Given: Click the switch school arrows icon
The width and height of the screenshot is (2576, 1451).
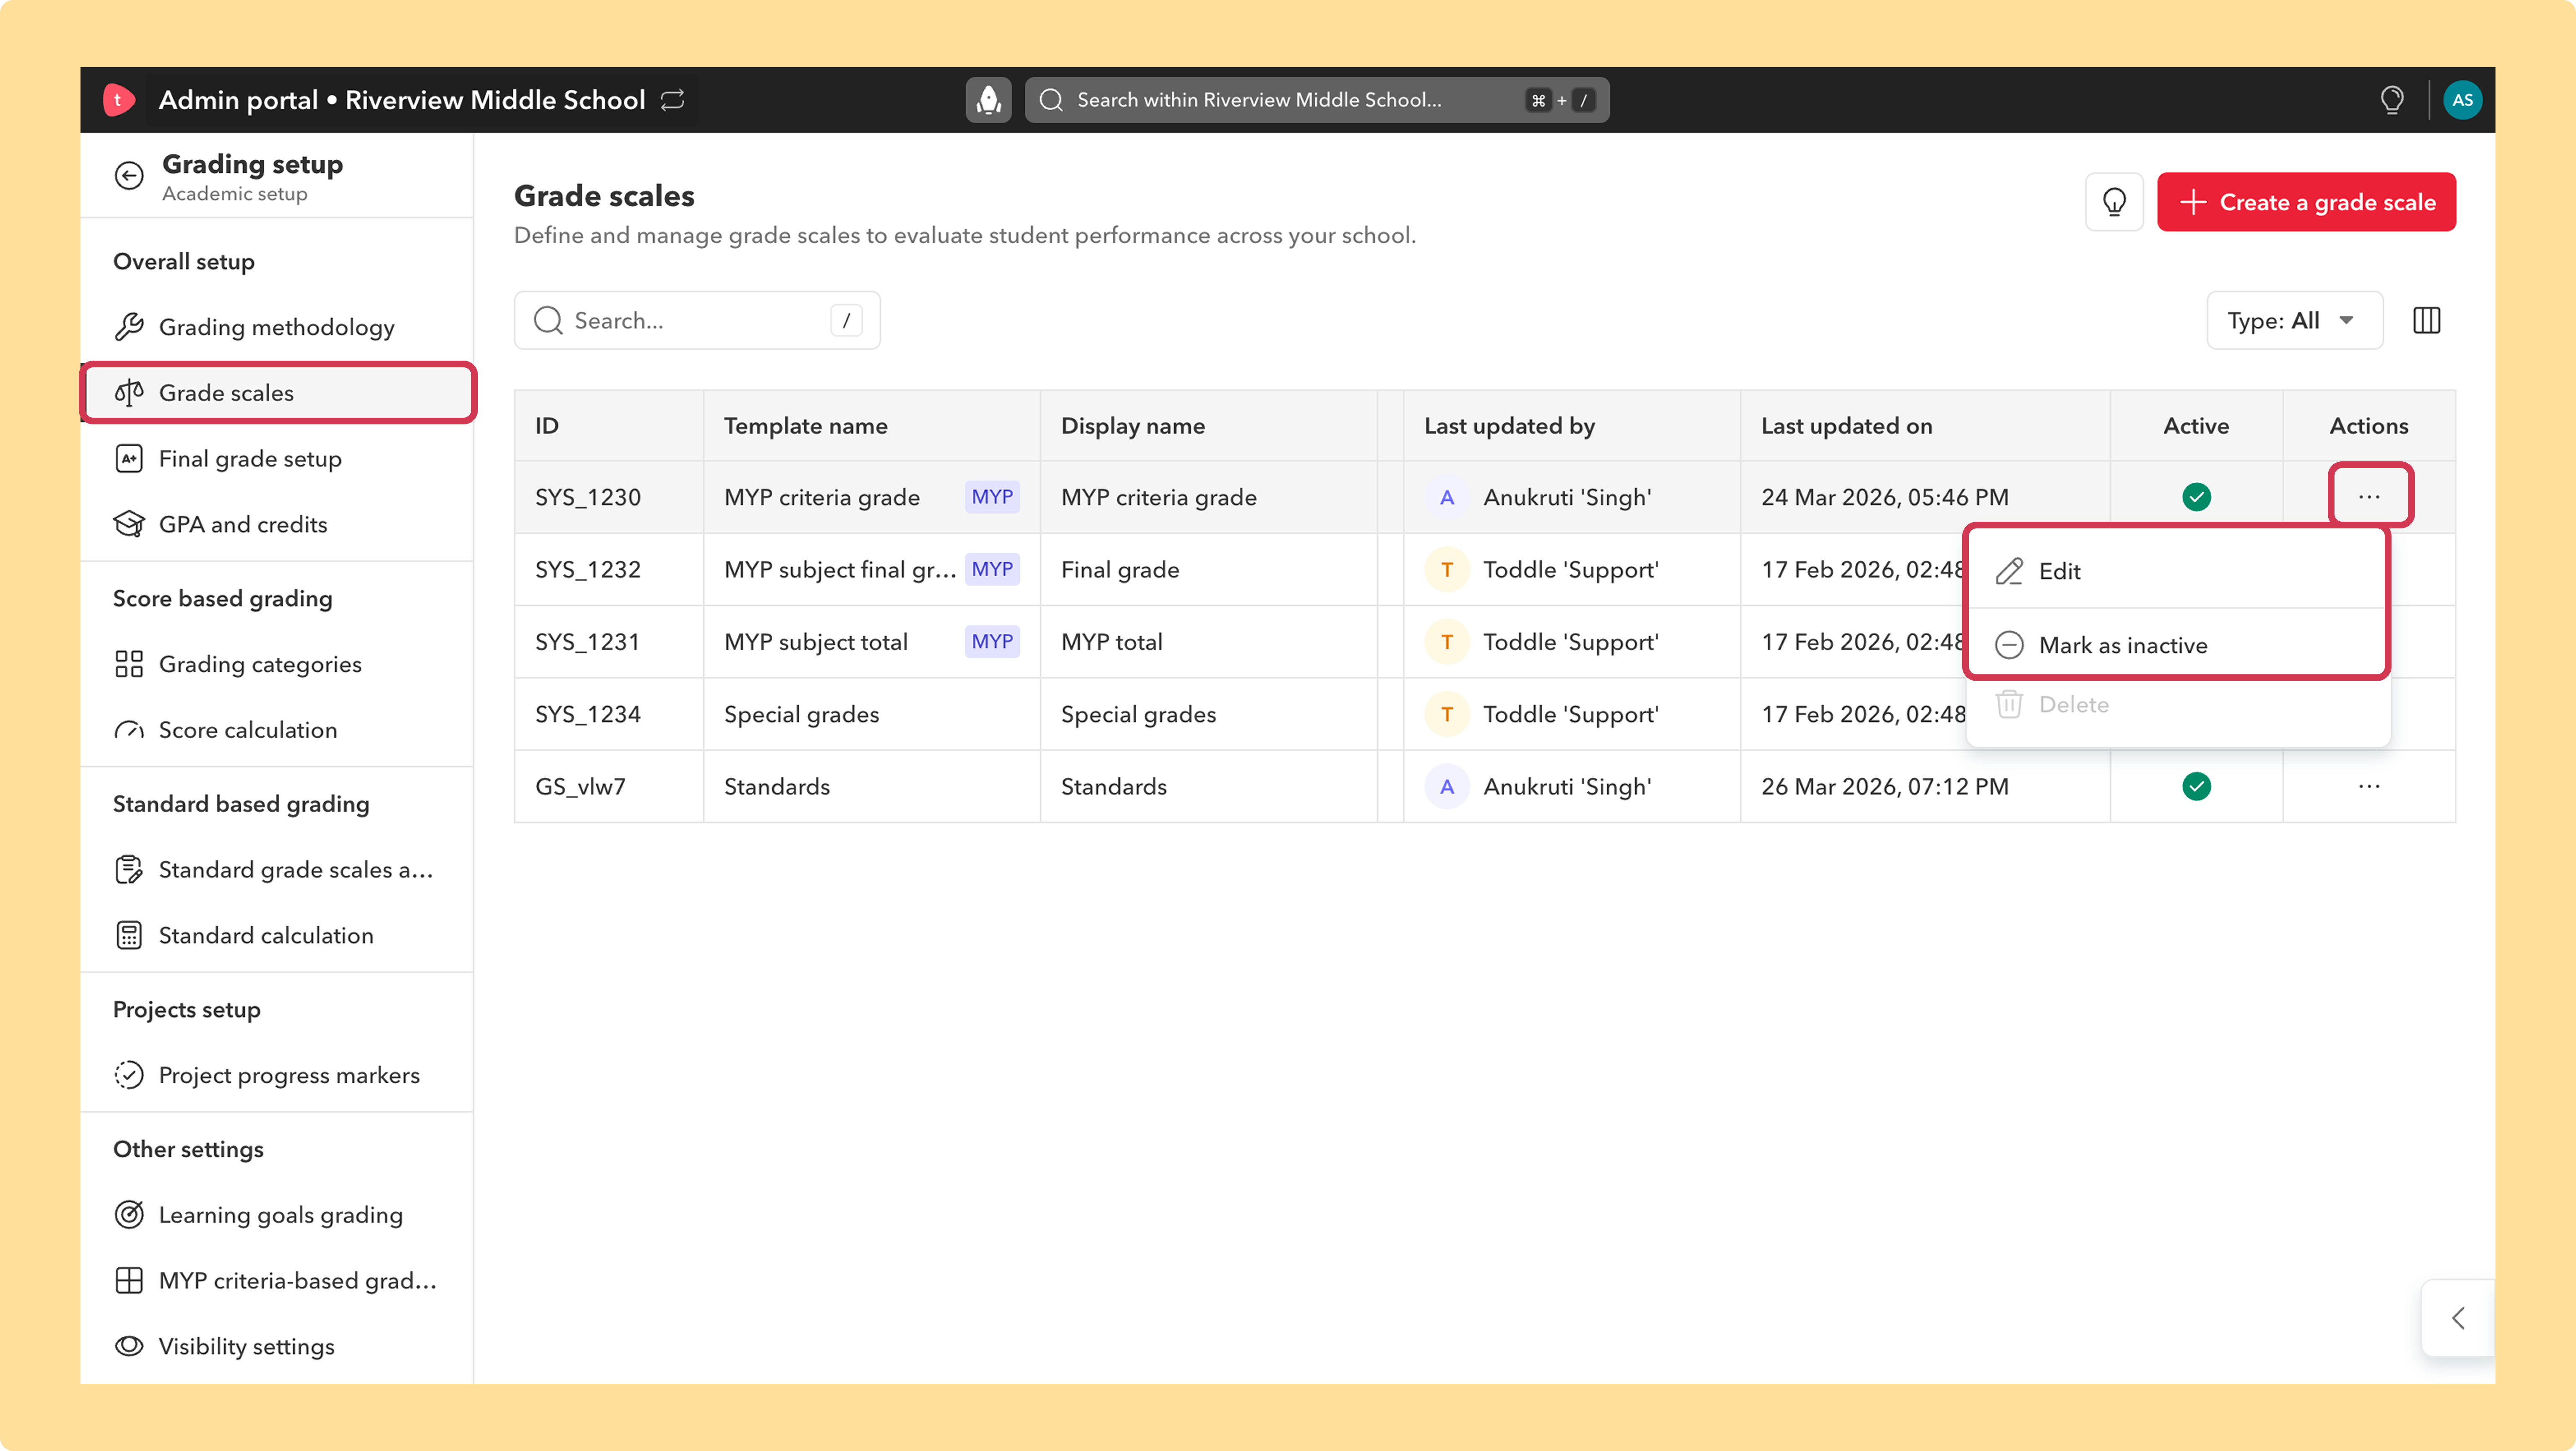Looking at the screenshot, I should click(x=673, y=100).
